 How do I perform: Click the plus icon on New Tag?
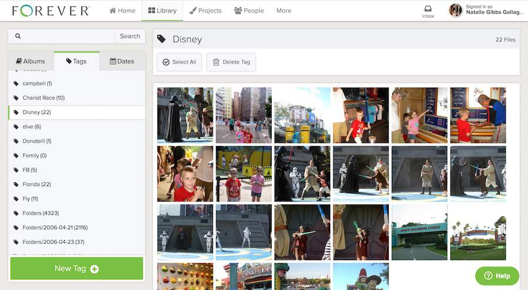pyautogui.click(x=94, y=269)
